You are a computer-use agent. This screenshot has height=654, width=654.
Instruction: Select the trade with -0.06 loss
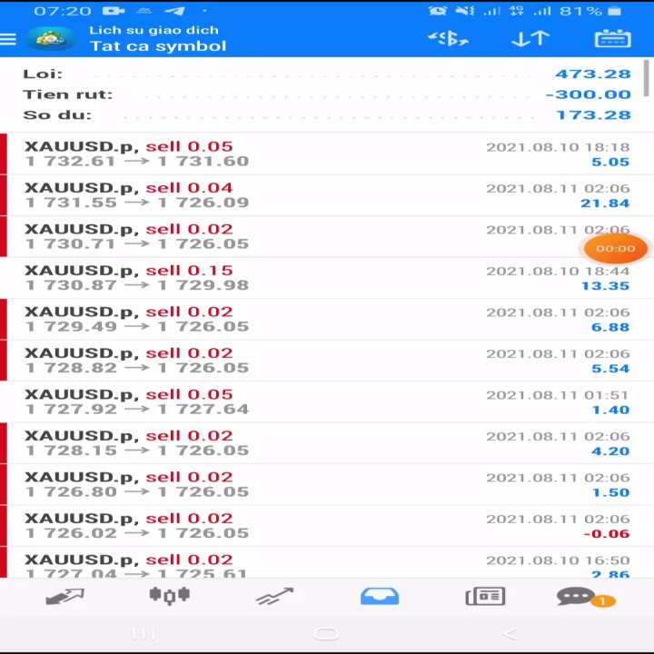click(x=327, y=526)
